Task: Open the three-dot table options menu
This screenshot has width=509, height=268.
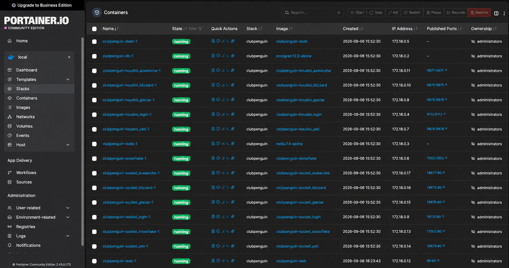Action: [x=504, y=13]
